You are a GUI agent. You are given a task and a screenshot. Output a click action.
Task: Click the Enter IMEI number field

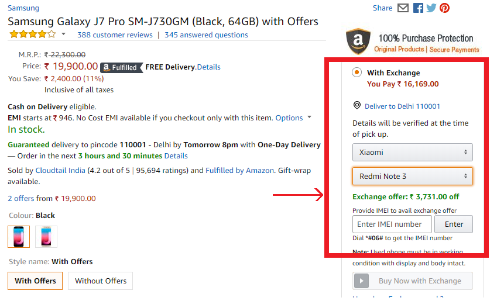tap(392, 224)
